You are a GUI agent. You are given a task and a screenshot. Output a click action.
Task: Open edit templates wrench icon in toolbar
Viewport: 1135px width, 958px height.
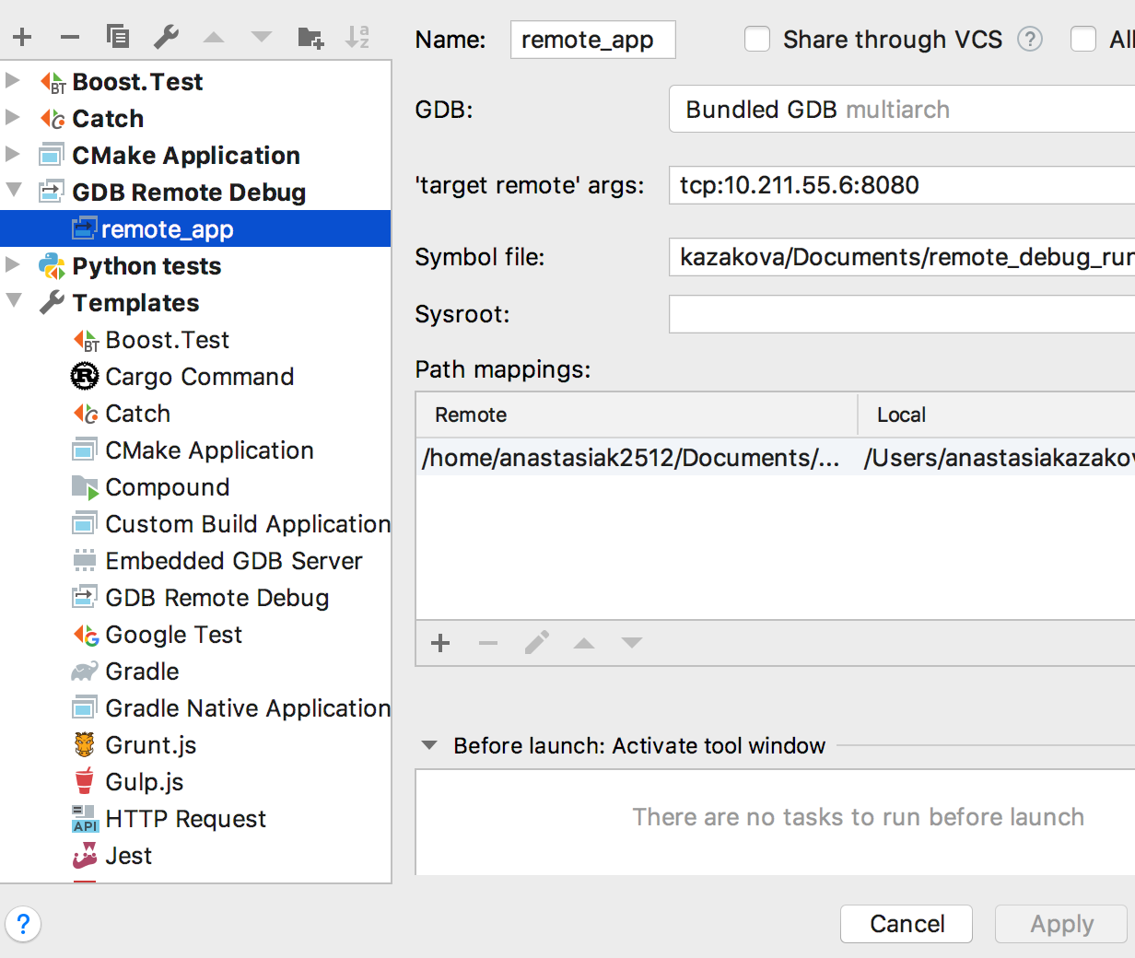coord(166,37)
